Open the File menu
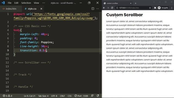The height and width of the screenshot is (98, 174). click(x=10, y=3)
